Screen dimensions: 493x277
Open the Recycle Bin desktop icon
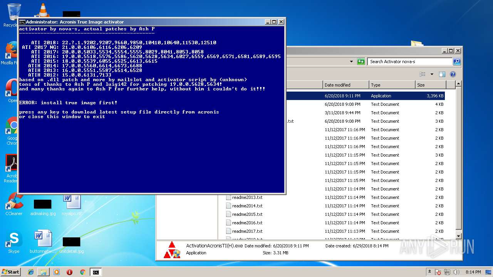point(14,15)
